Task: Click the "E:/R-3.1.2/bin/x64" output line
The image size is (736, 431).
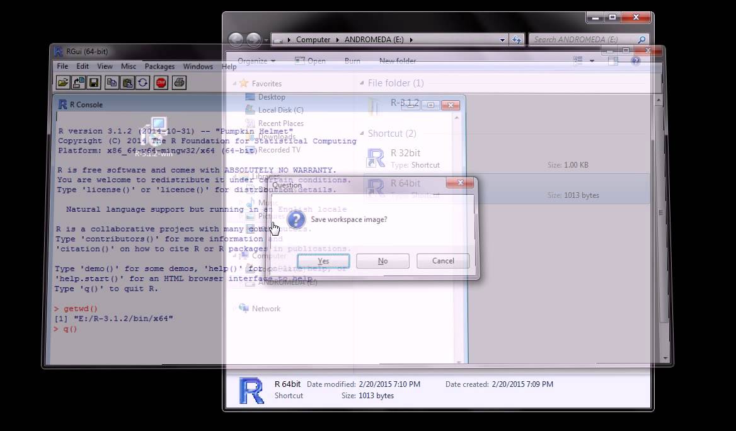Action: coord(114,318)
